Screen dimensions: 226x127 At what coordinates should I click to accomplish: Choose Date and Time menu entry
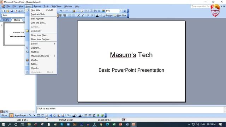41,23
